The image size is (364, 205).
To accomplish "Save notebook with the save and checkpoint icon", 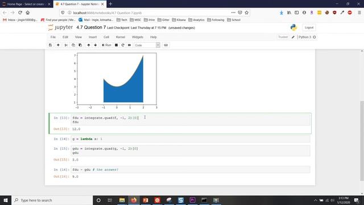I will coord(50,45).
